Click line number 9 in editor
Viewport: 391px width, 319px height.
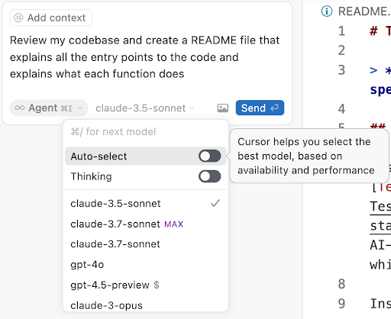[x=341, y=304]
